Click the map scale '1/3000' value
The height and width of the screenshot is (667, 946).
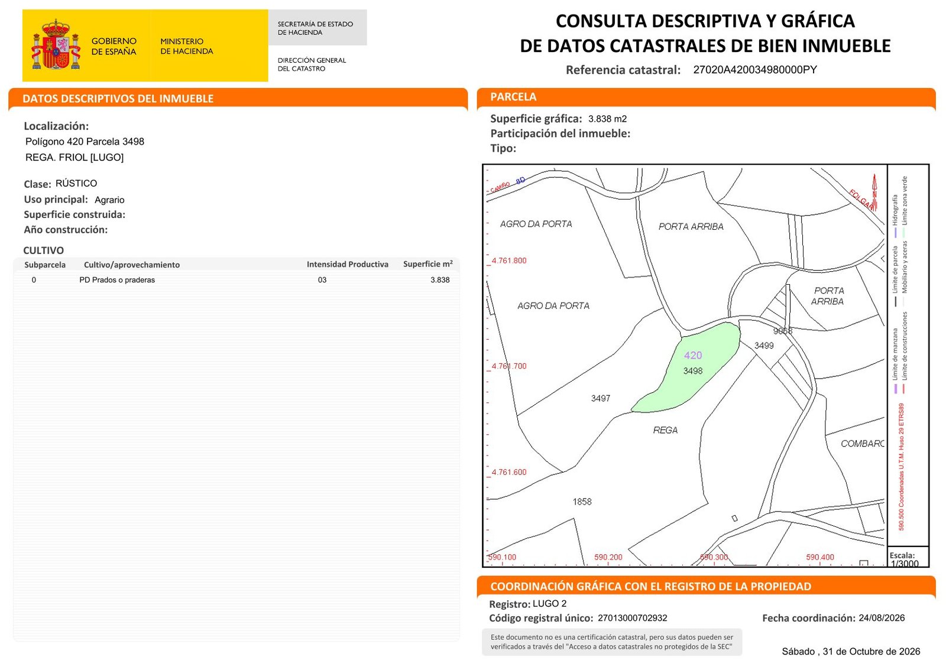[x=905, y=564]
